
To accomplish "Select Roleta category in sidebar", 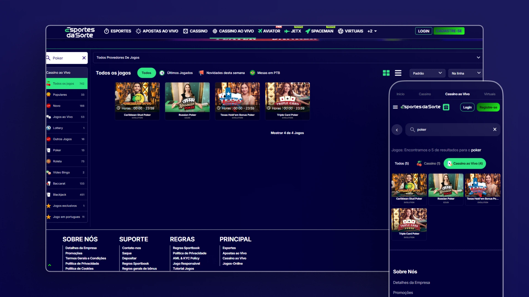I will click(67, 161).
